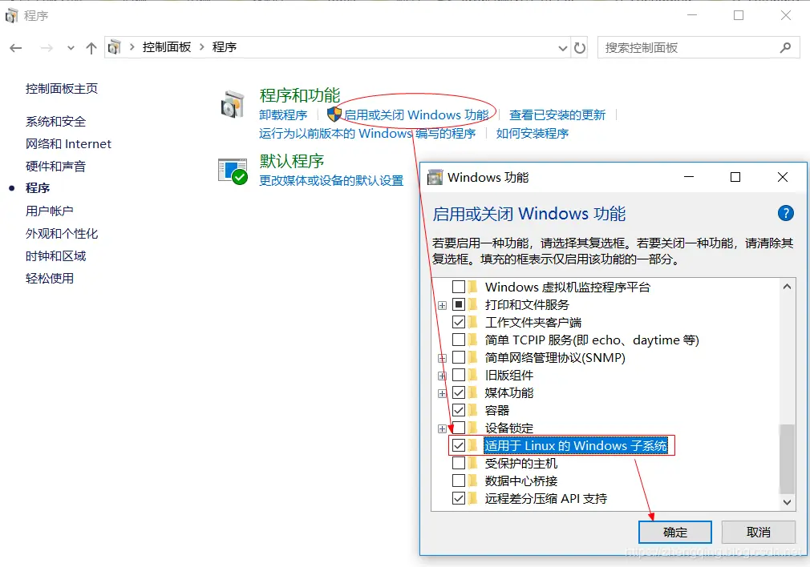Expand 设备锁定 tree node
The height and width of the screenshot is (567, 810).
click(x=442, y=428)
